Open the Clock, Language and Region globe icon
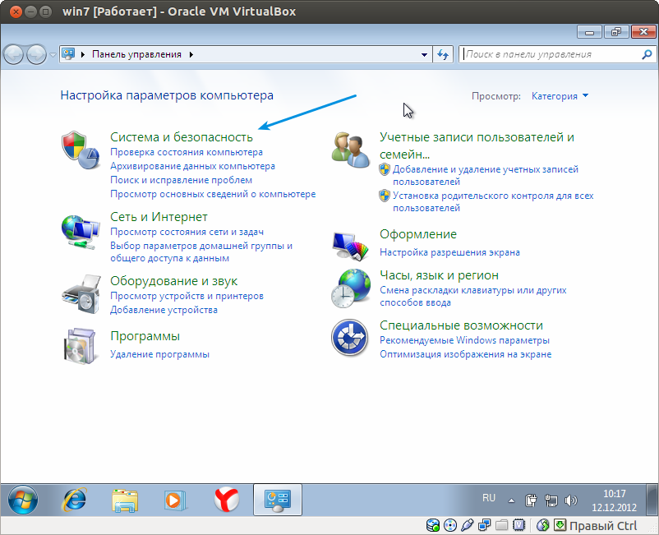Viewport: 659px width, 535px height. pyautogui.click(x=351, y=288)
